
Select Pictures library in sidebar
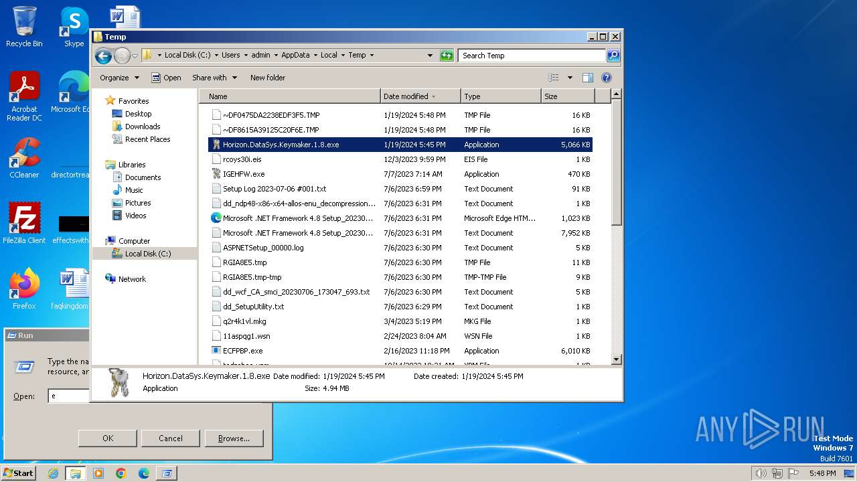click(138, 203)
